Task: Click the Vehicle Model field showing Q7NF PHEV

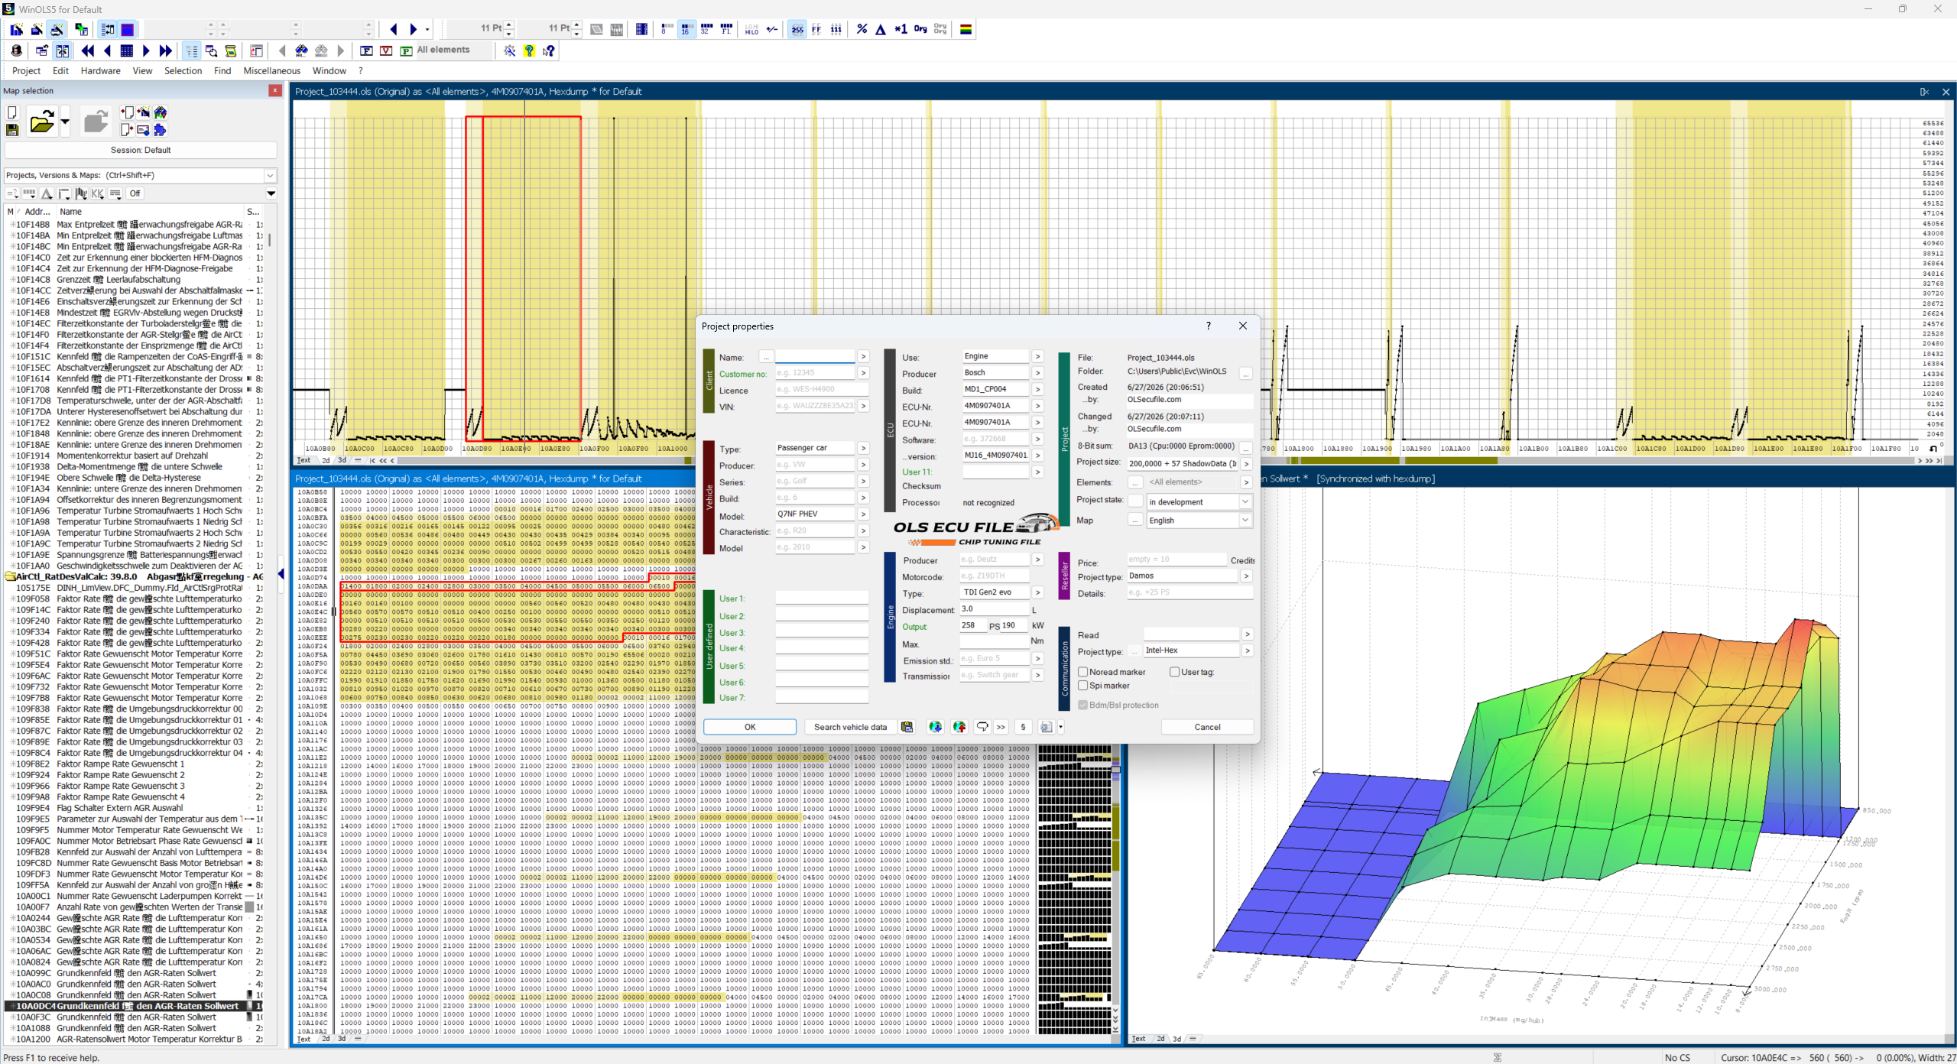Action: (815, 514)
